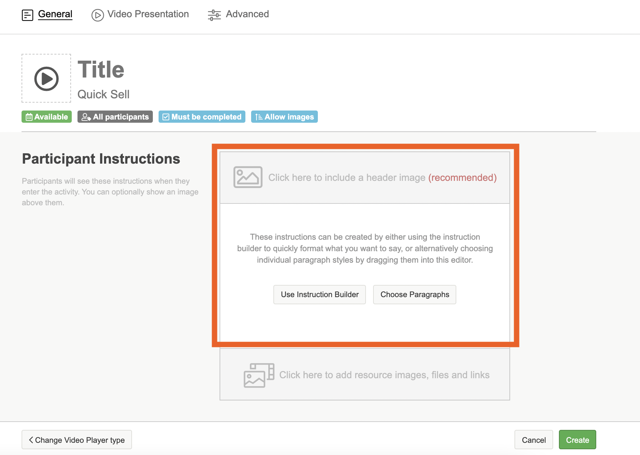Viewport: 640px width, 455px height.
Task: Click the Video Presentation play icon
Action: (x=98, y=15)
